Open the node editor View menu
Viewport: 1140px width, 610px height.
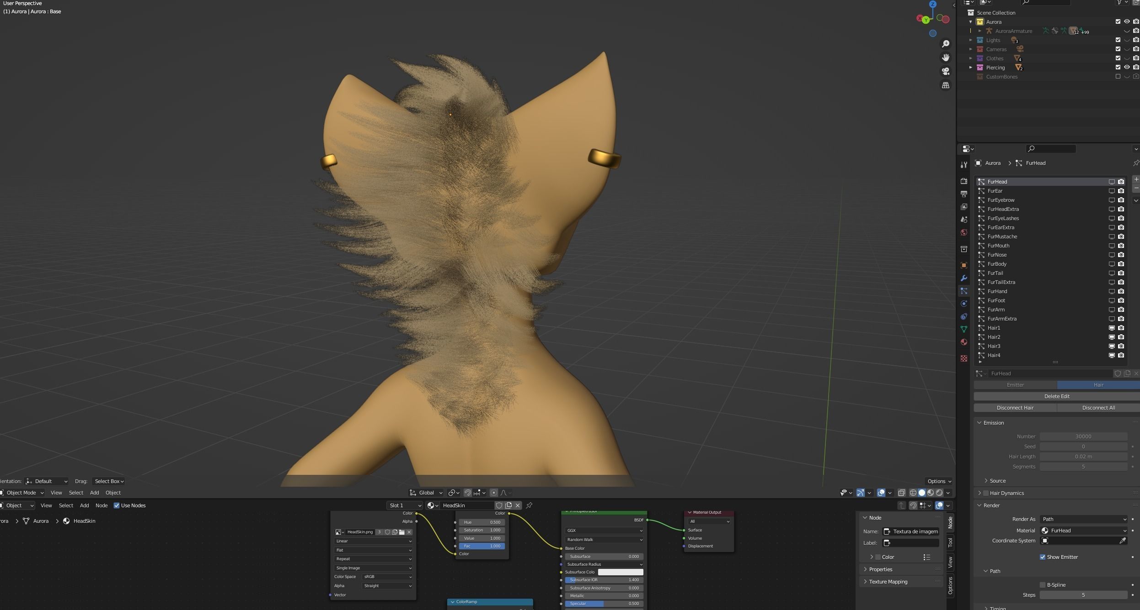(x=46, y=505)
